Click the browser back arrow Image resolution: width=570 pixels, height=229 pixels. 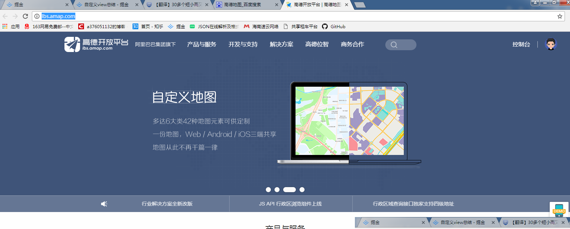click(5, 16)
